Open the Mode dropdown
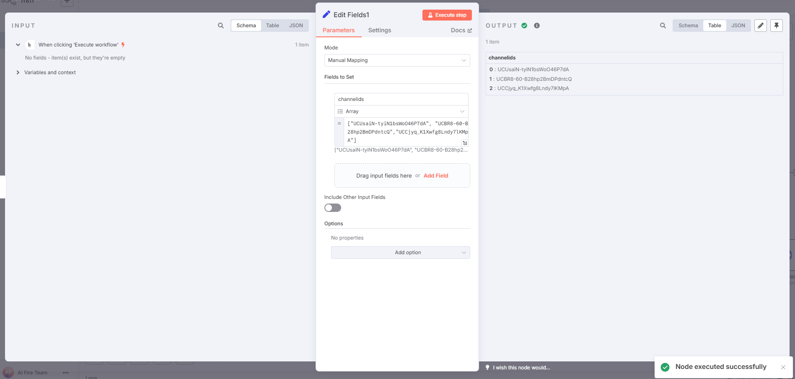795x379 pixels. (x=397, y=60)
